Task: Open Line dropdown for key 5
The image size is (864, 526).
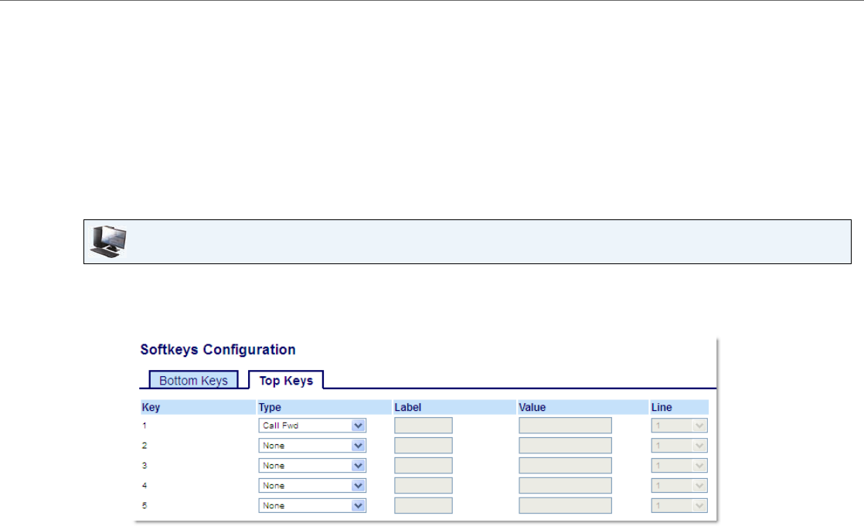Action: [x=679, y=506]
